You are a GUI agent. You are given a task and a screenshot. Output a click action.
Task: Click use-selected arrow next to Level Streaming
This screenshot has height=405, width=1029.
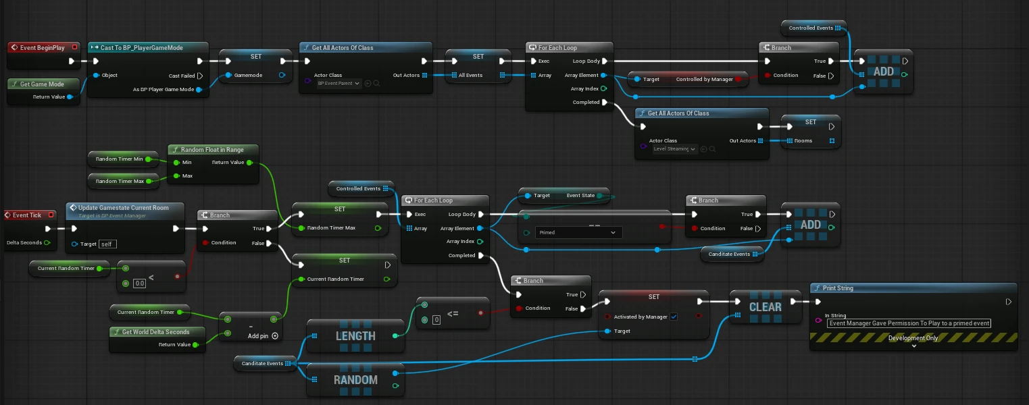click(x=703, y=148)
